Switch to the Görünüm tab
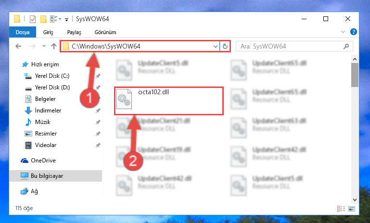Image resolution: width=370 pixels, height=223 pixels. pos(105,32)
